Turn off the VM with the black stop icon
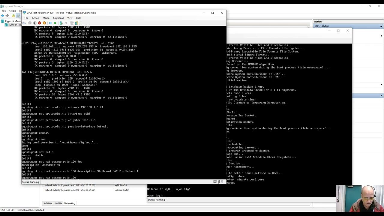384x216 pixels. click(34, 23)
